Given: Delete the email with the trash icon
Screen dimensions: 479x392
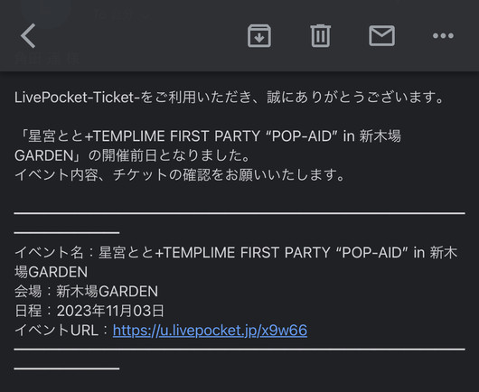Looking at the screenshot, I should point(321,36).
